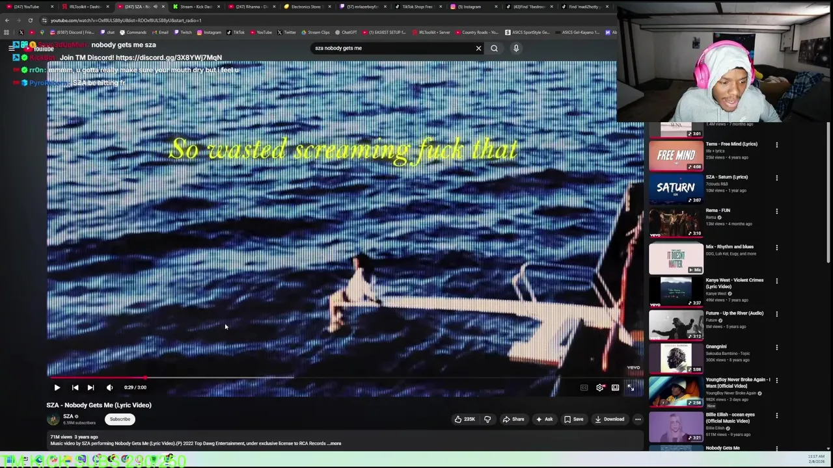833x468 pixels.
Task: Reload the page
Action: click(x=30, y=20)
